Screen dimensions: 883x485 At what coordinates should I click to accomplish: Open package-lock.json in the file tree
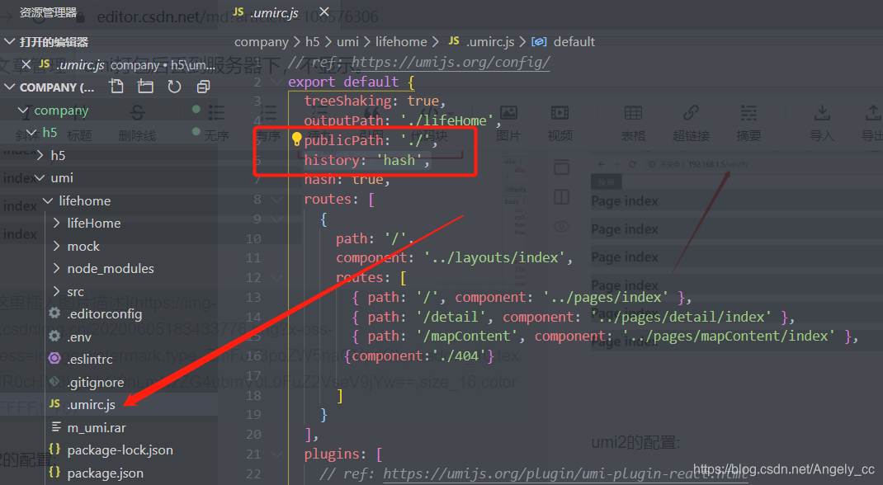[120, 450]
